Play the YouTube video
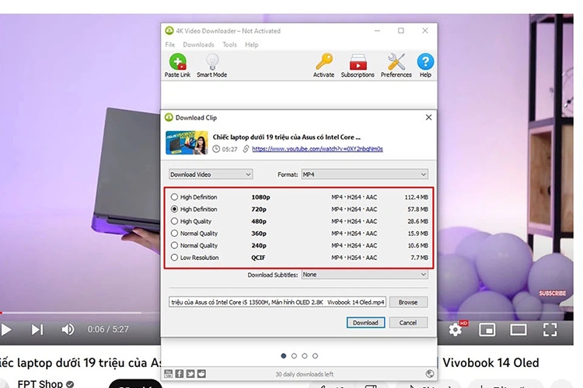The image size is (583, 388). pyautogui.click(x=6, y=329)
